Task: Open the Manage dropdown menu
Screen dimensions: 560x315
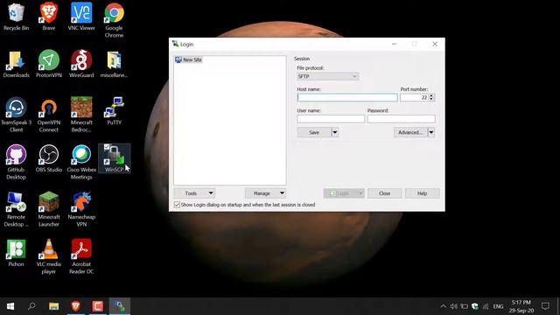Action: (x=265, y=193)
